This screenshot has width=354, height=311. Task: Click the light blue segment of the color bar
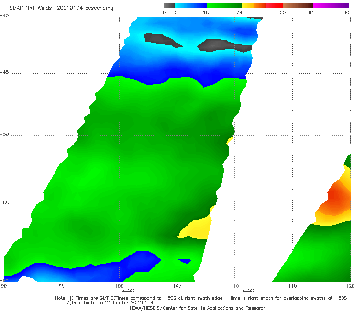pos(191,6)
